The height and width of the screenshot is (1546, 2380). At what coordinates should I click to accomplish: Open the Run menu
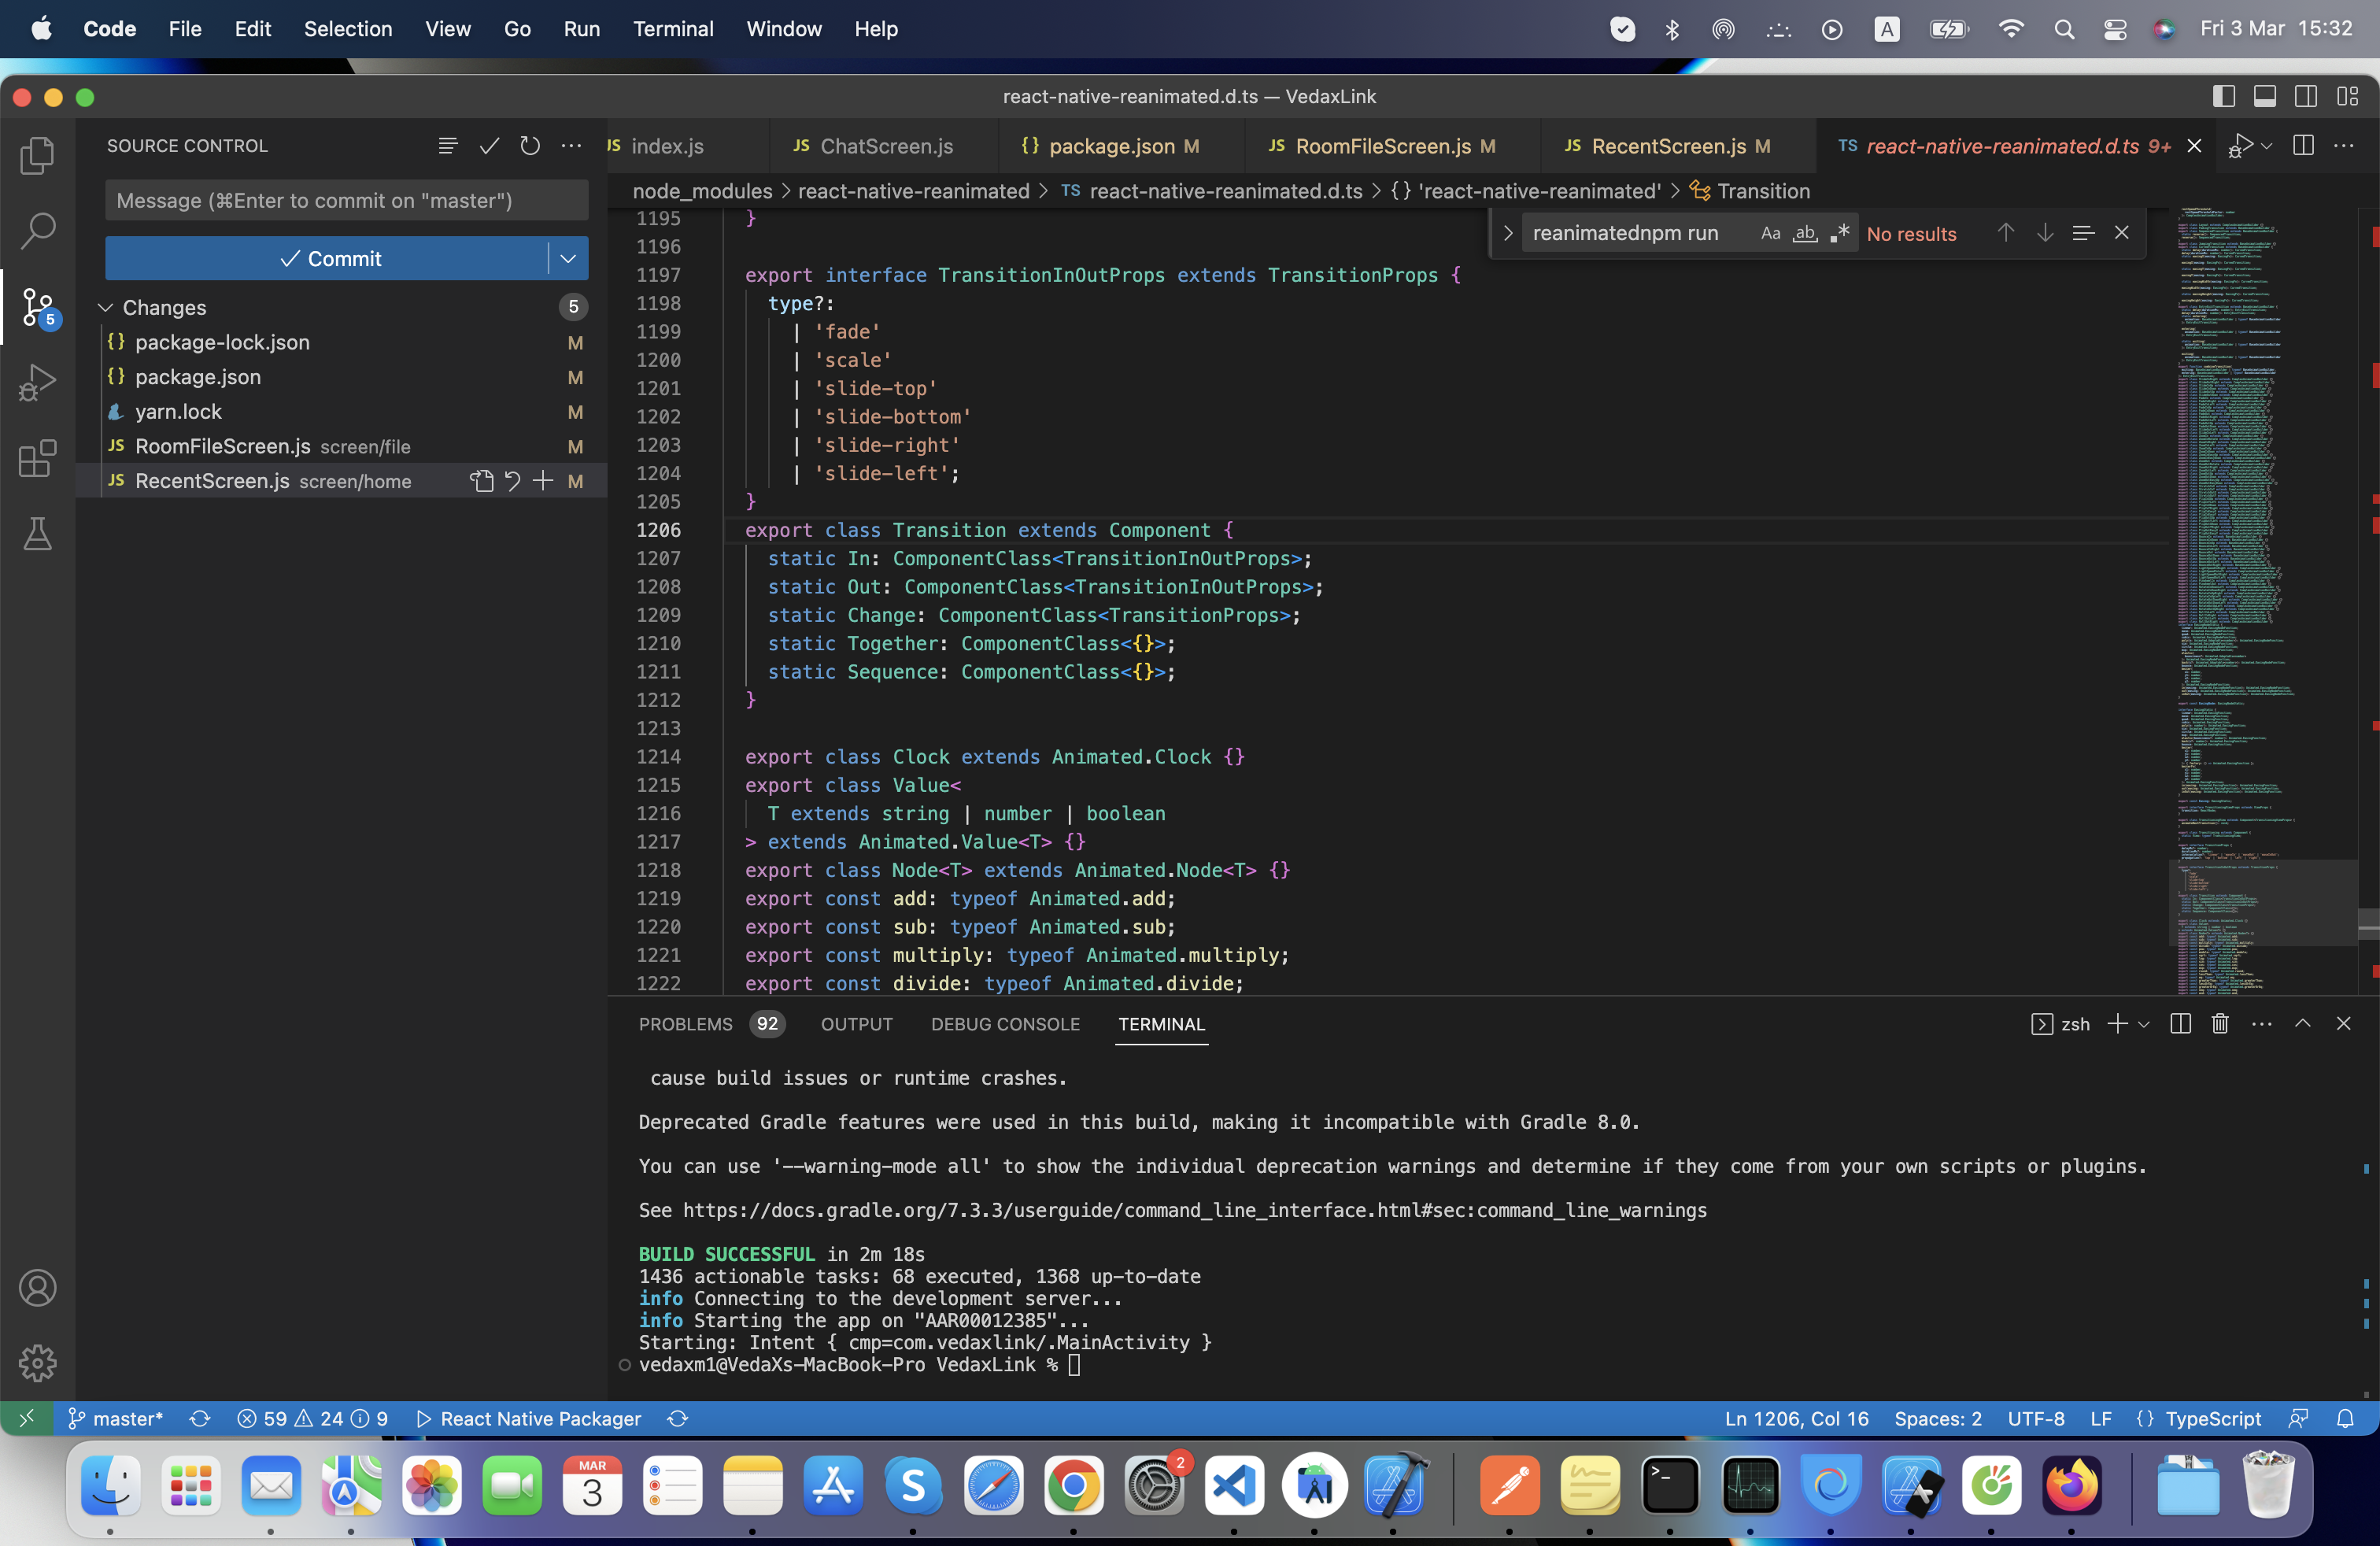[x=581, y=29]
